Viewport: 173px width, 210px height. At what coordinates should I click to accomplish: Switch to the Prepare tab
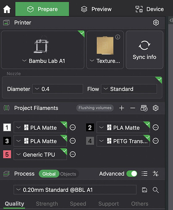(x=42, y=9)
